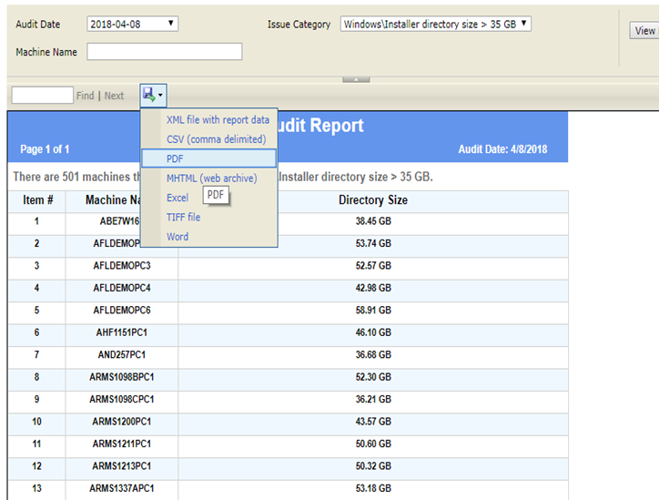This screenshot has width=659, height=500.
Task: Click the Directory Size column header
Action: 373,199
